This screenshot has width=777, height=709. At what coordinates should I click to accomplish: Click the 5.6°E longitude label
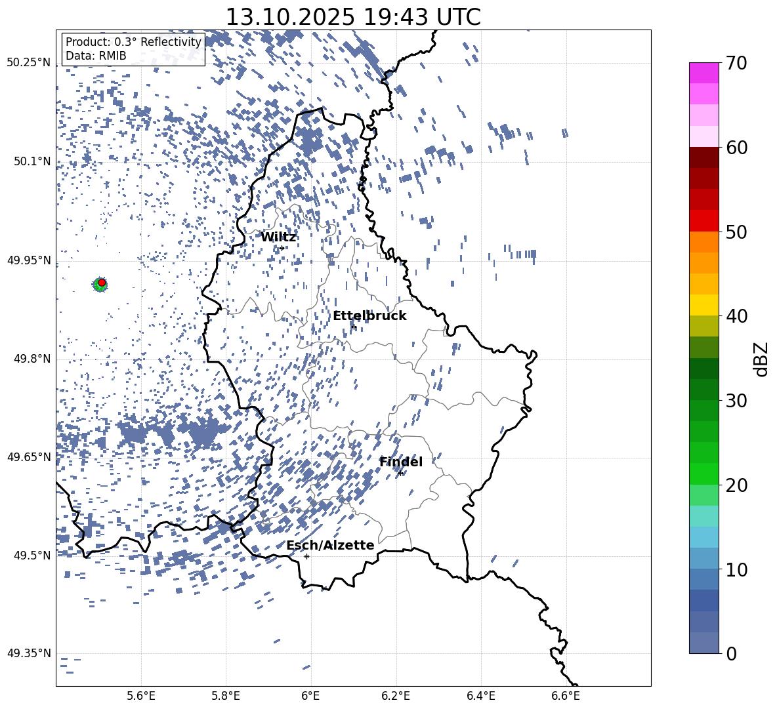point(141,696)
